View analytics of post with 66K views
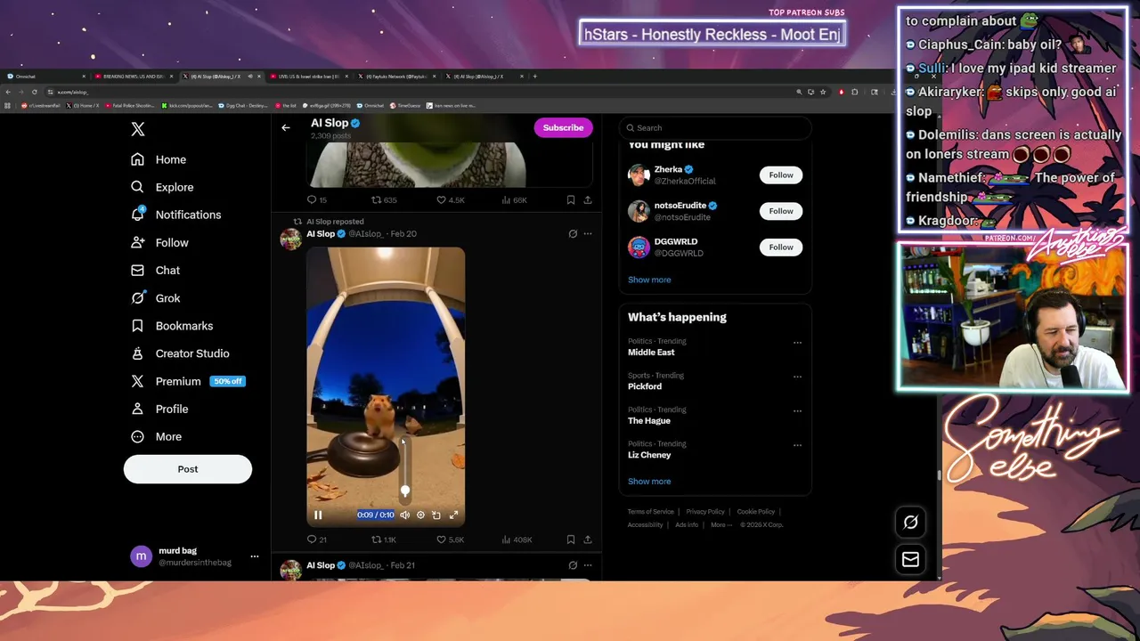The width and height of the screenshot is (1140, 641). click(x=515, y=200)
